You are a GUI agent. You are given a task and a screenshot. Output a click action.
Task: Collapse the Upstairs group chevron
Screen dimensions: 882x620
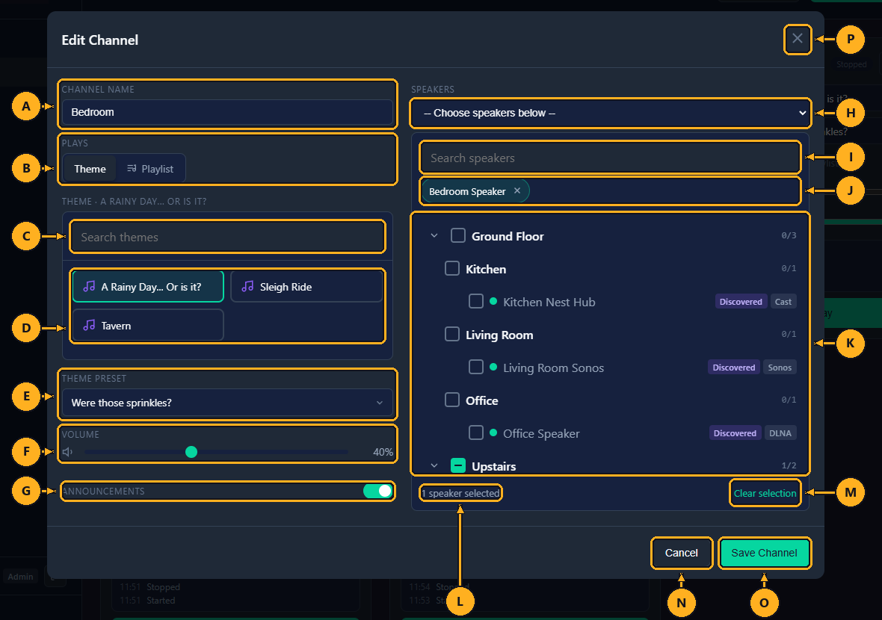434,465
